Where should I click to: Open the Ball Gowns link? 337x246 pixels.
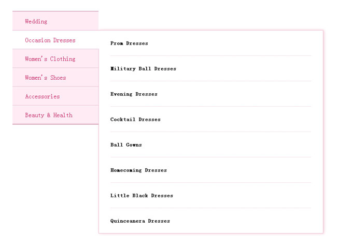[126, 145]
